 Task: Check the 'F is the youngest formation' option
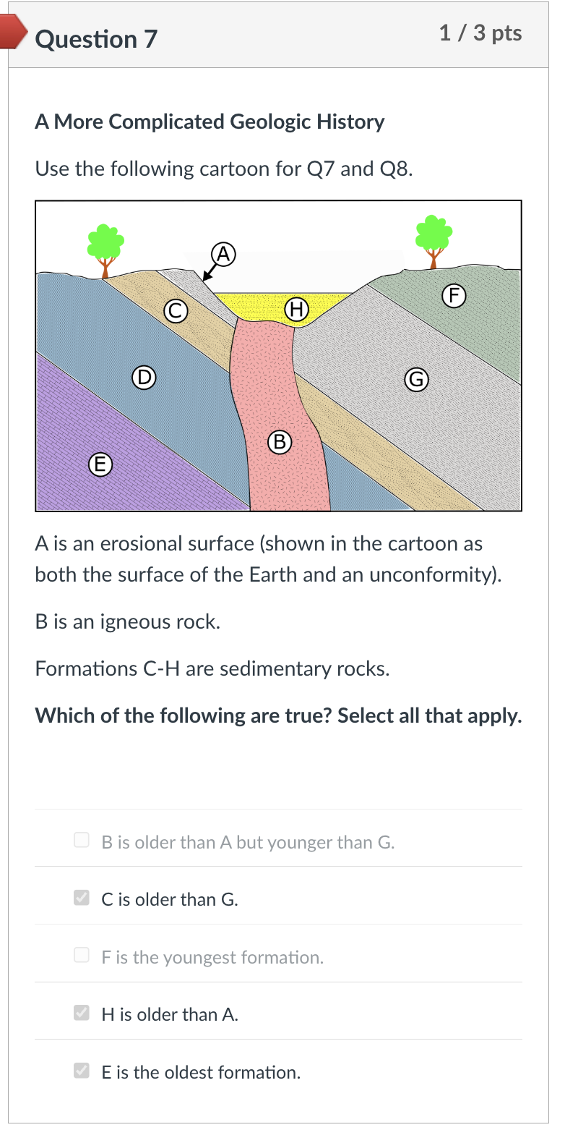(81, 955)
